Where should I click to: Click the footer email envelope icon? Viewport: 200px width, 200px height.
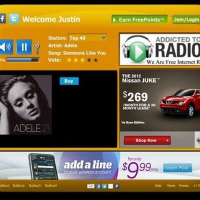tap(110, 186)
